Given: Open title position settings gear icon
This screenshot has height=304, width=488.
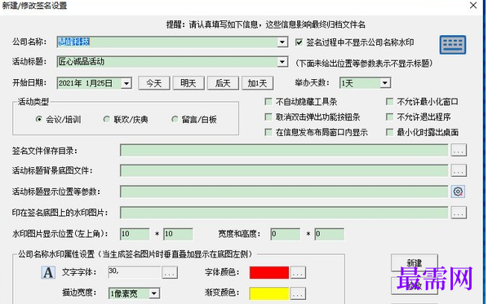Looking at the screenshot, I should [458, 192].
